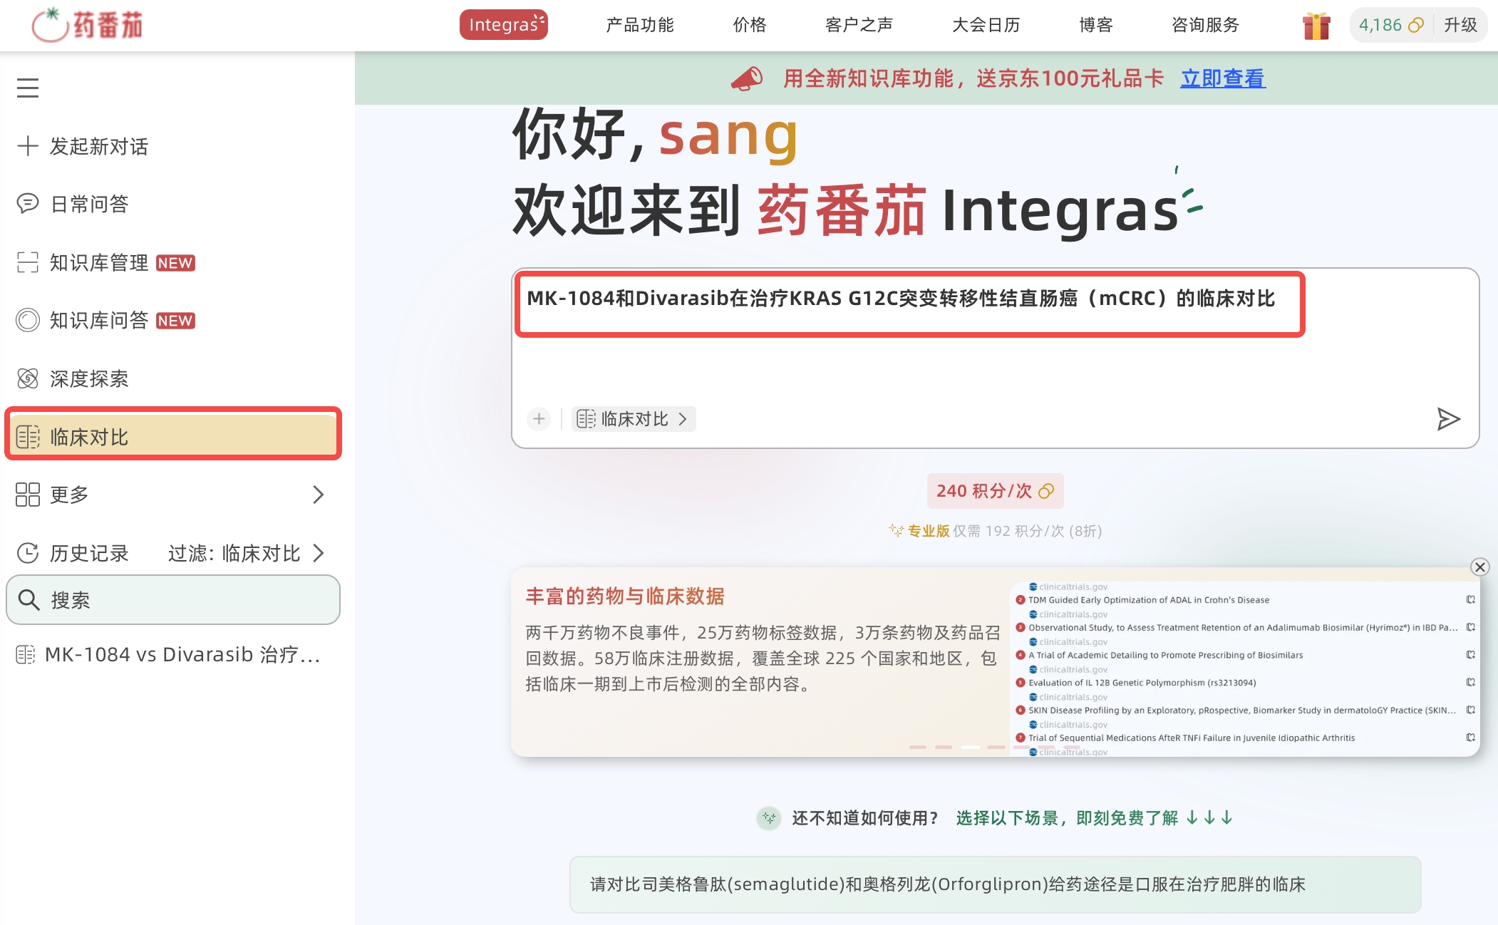Image resolution: width=1498 pixels, height=925 pixels.
Task: Send the query with paper plane icon
Action: [x=1448, y=419]
